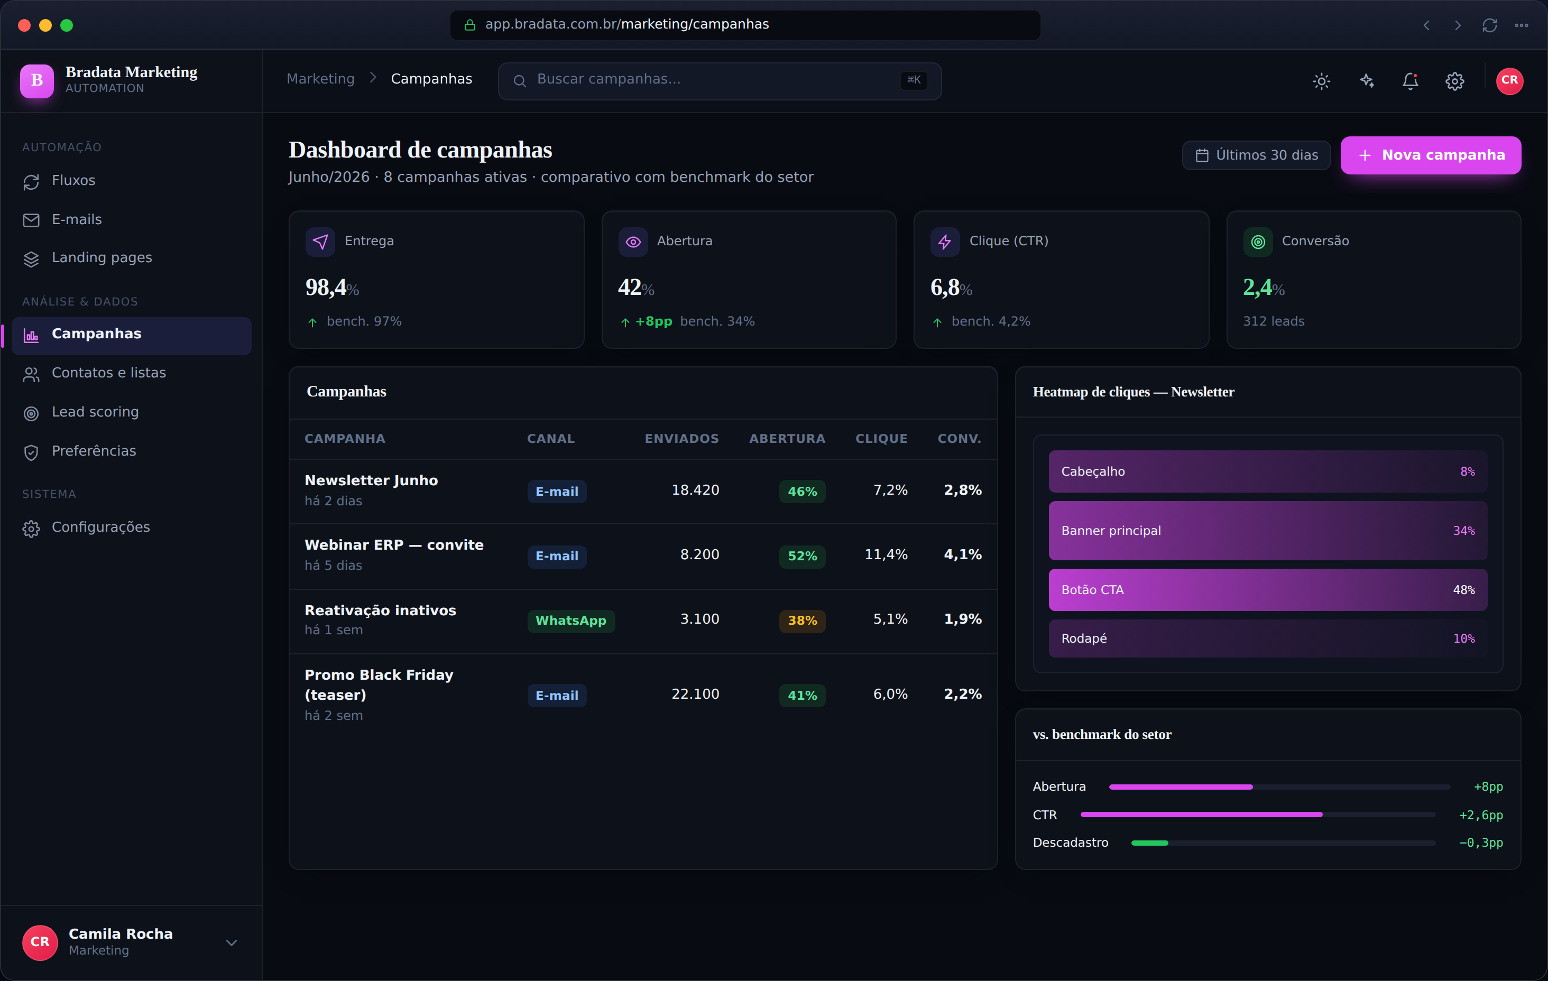This screenshot has height=981, width=1548.
Task: Click the Fluxos sidebar icon
Action: point(31,182)
